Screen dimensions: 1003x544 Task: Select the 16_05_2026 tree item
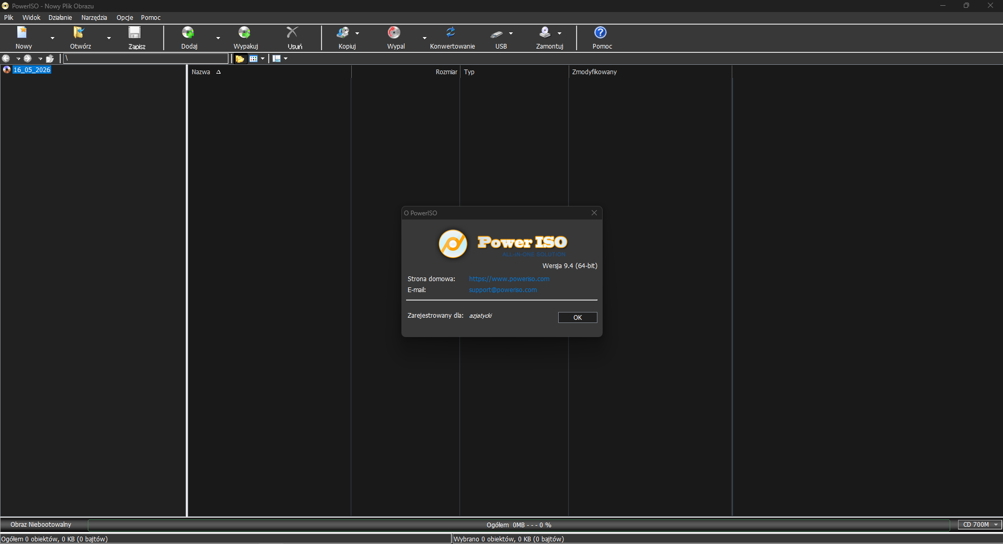(32, 70)
